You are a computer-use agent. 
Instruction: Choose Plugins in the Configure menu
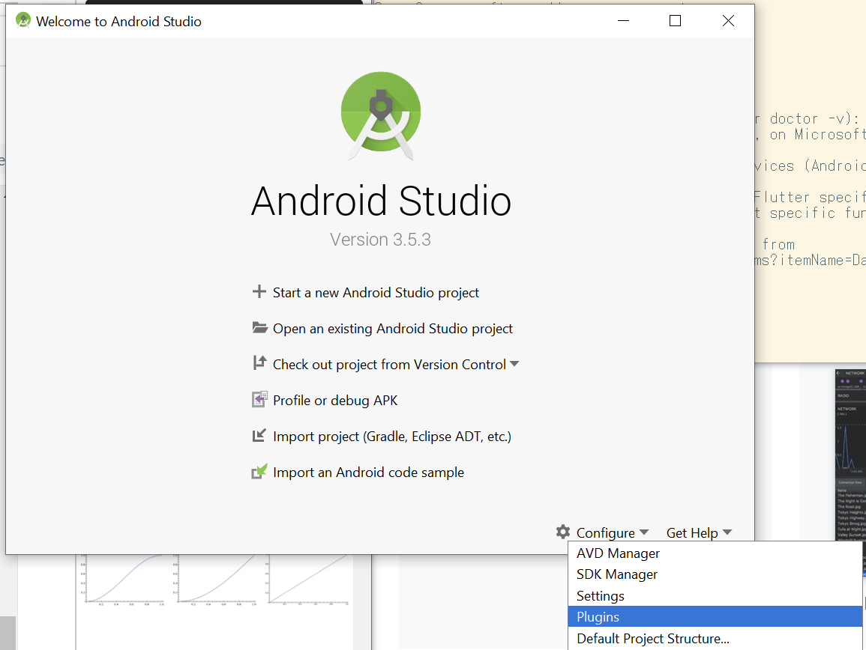[x=715, y=616]
